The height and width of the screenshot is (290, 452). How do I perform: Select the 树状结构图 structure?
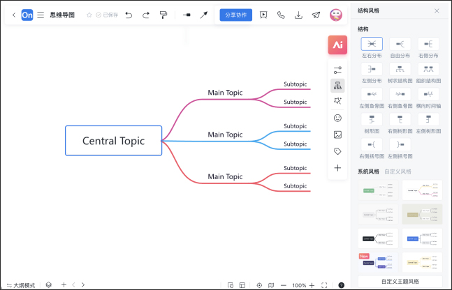400,69
